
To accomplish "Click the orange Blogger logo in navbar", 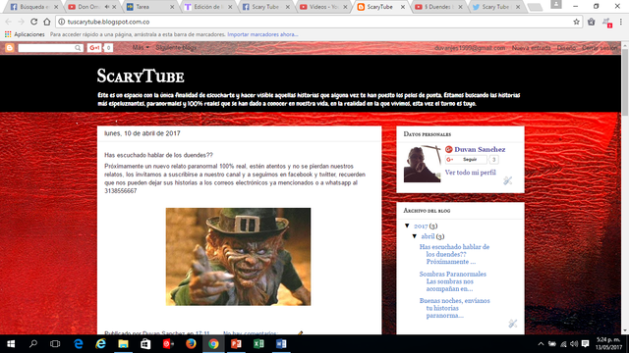I will pyautogui.click(x=10, y=48).
